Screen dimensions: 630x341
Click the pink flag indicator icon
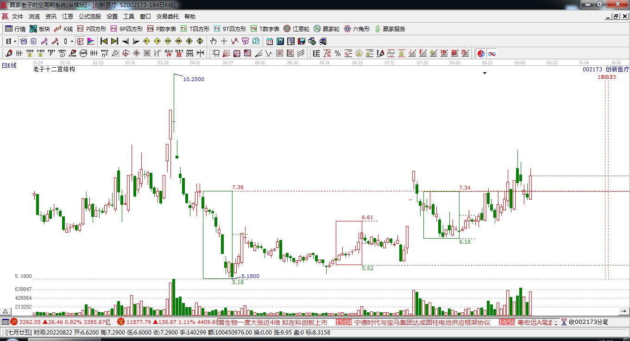(x=90, y=41)
